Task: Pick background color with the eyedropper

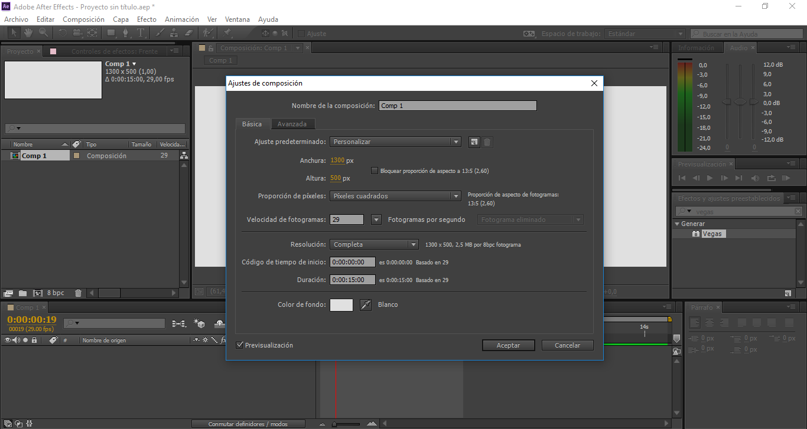Action: [x=366, y=304]
